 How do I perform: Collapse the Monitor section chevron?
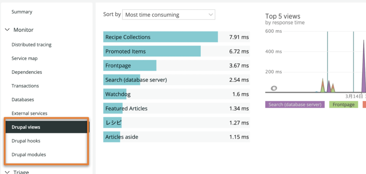[x=7, y=30]
